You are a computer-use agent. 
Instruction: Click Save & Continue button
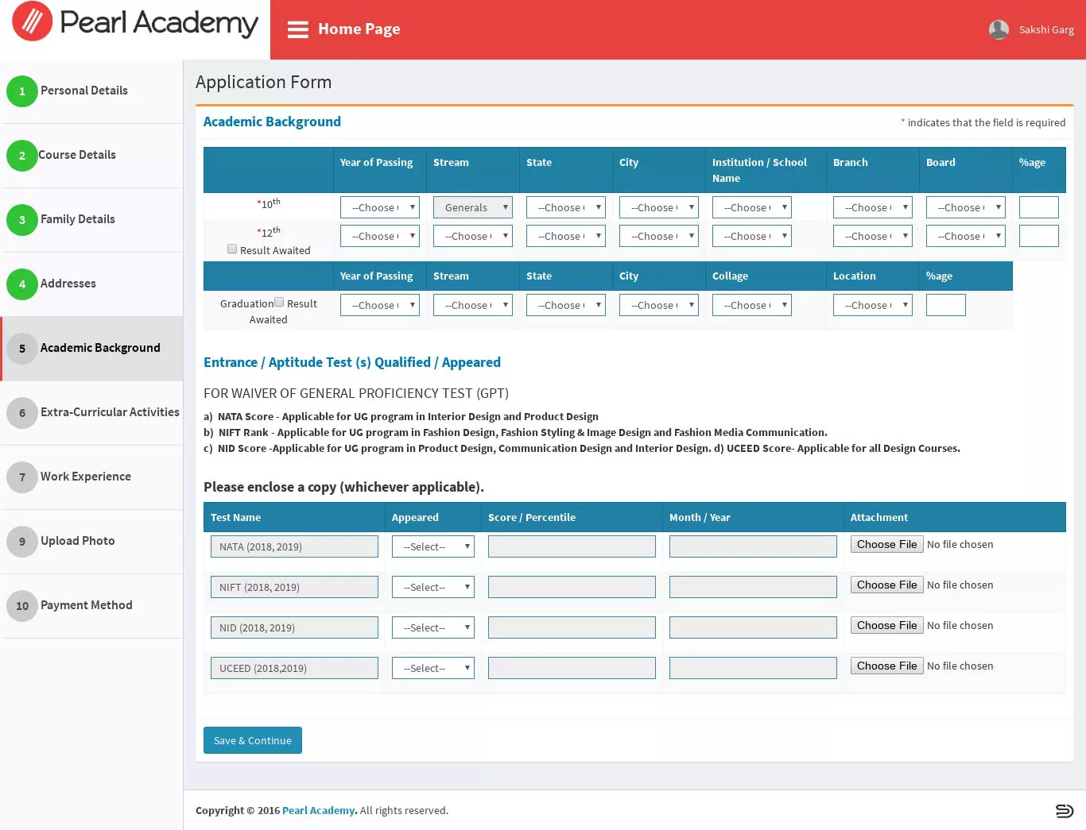[x=253, y=740]
